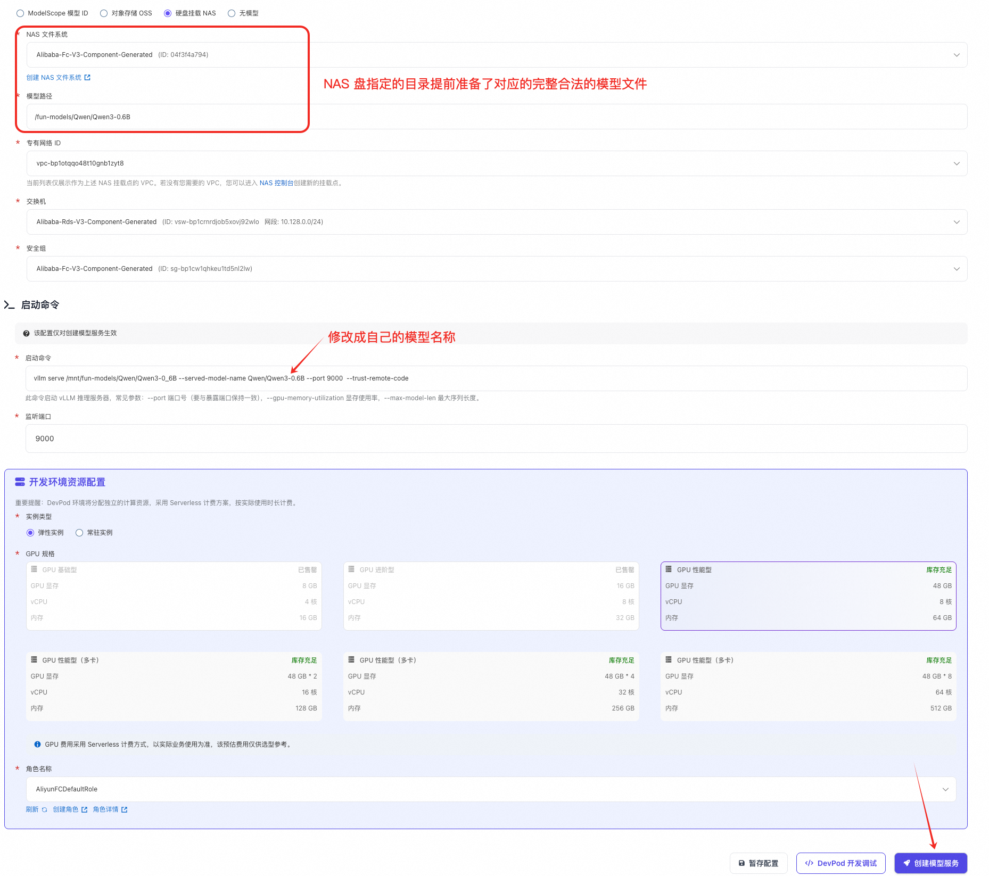Image resolution: width=989 pixels, height=876 pixels.
Task: Select the GPU 性能型 48 GB * 4 card
Action: [491, 687]
